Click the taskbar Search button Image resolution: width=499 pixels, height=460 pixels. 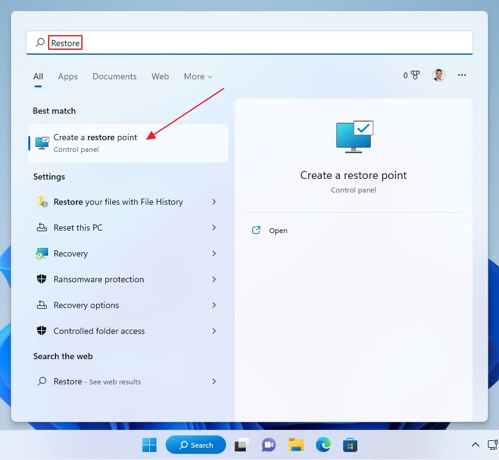point(196,445)
